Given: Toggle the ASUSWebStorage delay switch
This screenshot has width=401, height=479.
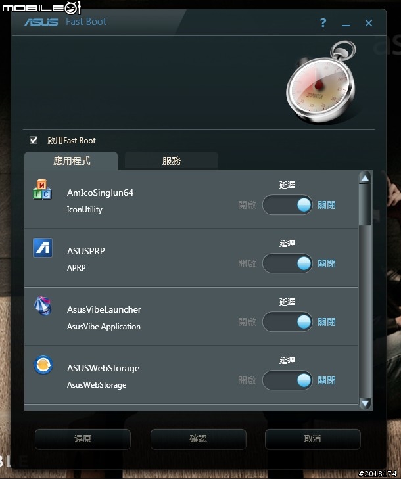Looking at the screenshot, I should 287,380.
